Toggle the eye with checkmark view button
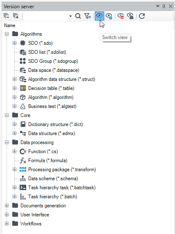Viewport: 175px width, 234px height. pyautogui.click(x=109, y=16)
